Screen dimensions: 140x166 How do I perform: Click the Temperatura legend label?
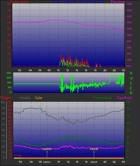click(102, 98)
